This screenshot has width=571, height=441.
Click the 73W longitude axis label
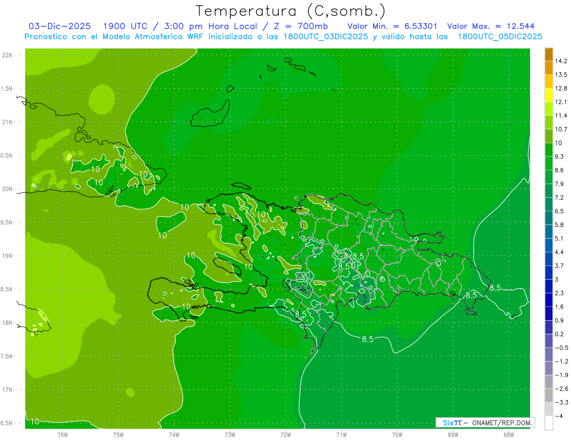(x=230, y=435)
